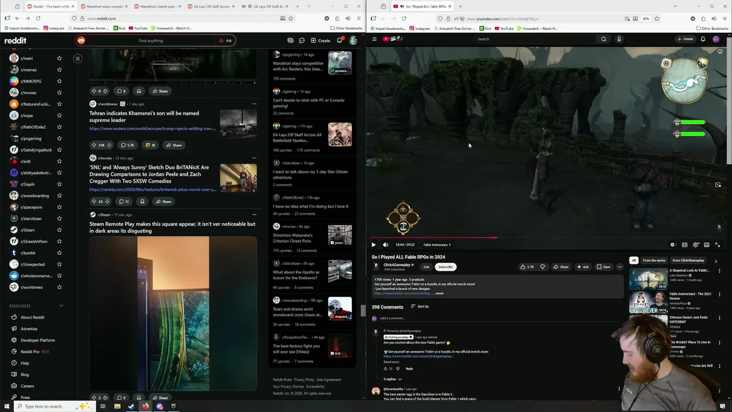Open YouTube player settings gear

695,245
